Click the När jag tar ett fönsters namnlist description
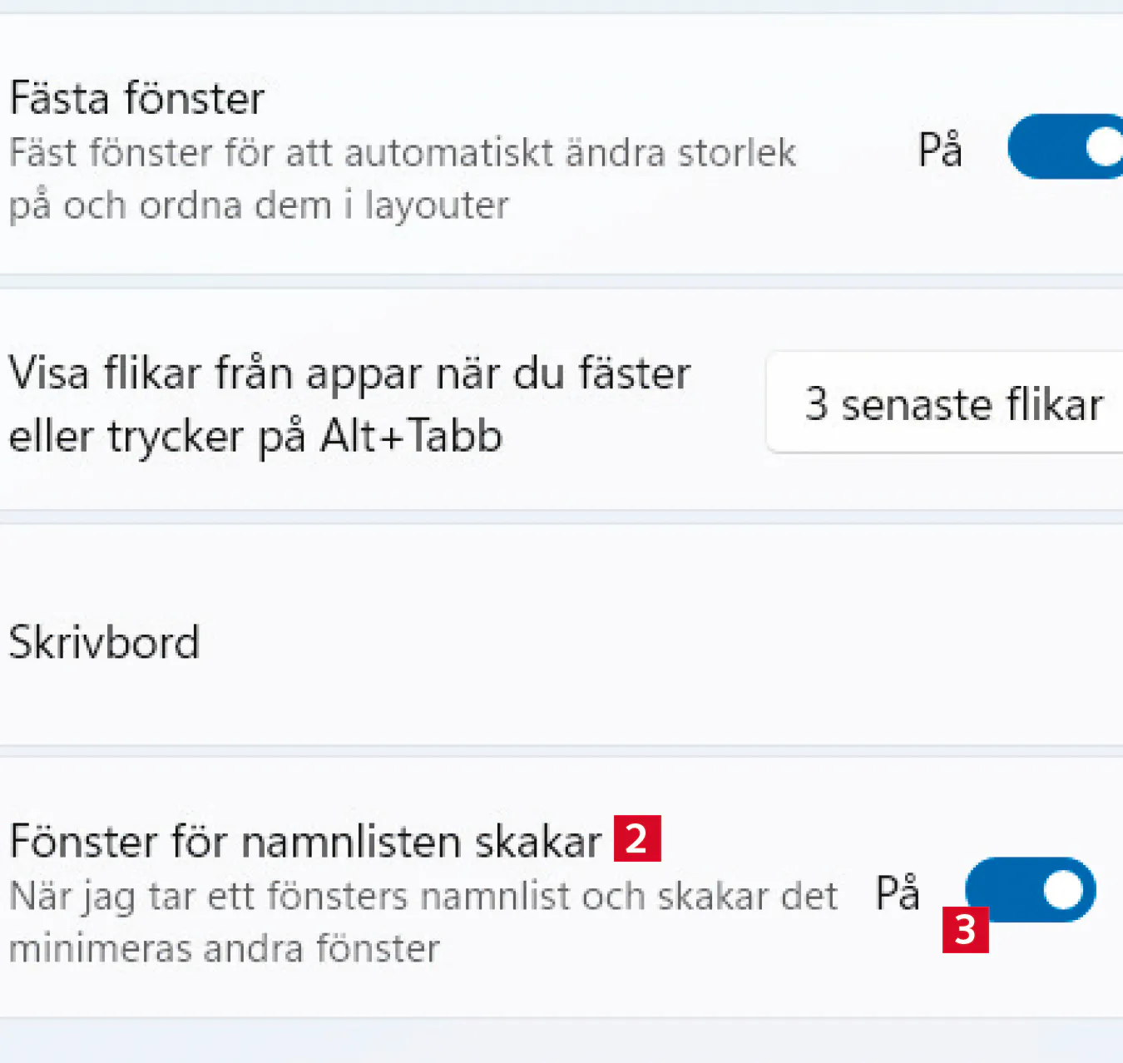 pos(423,897)
